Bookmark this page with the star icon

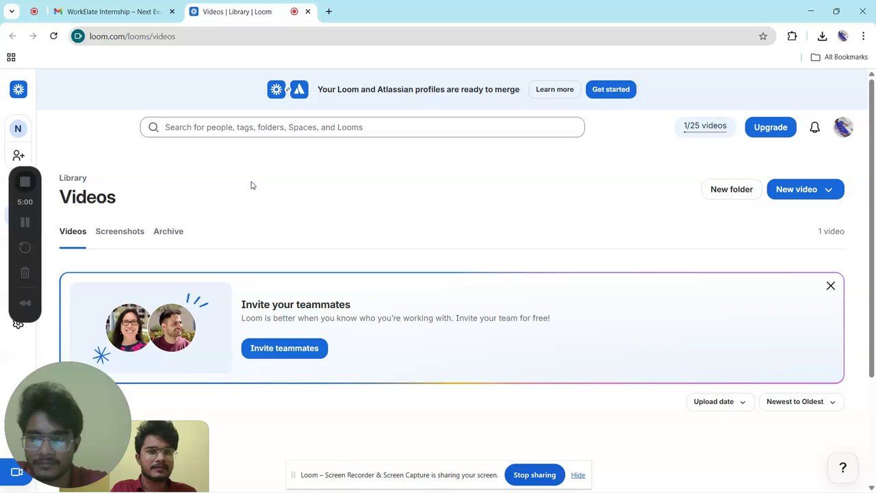763,36
